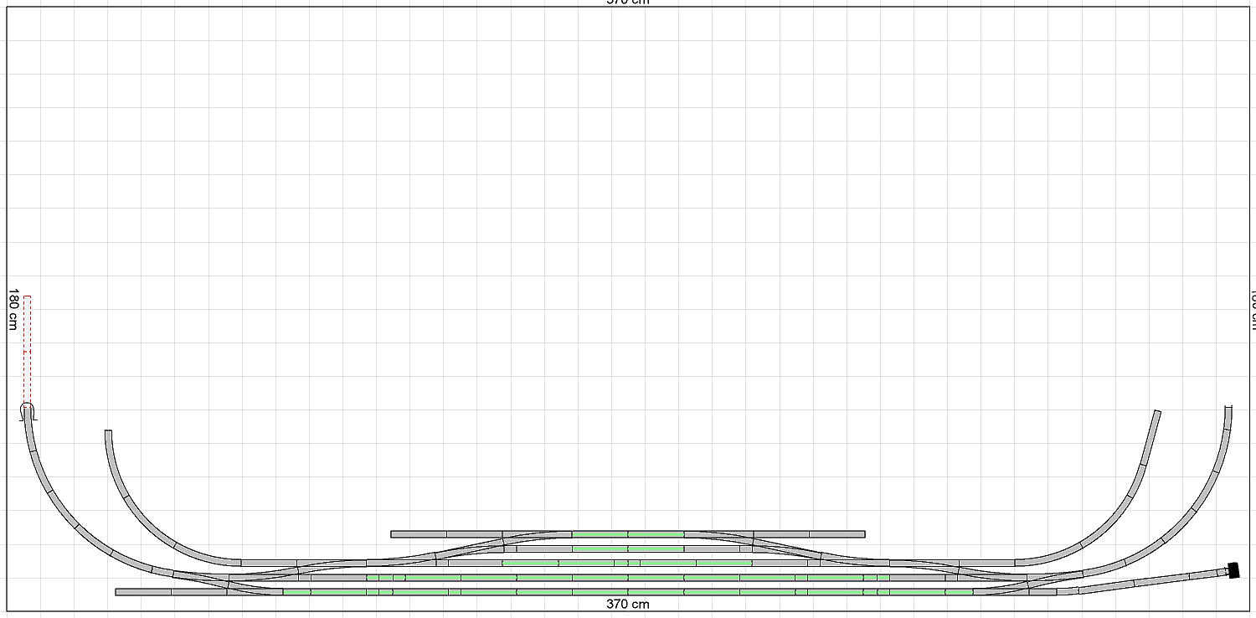1256x618 pixels.
Task: Select the turnout at right of topmost siding
Action: [x=718, y=533]
